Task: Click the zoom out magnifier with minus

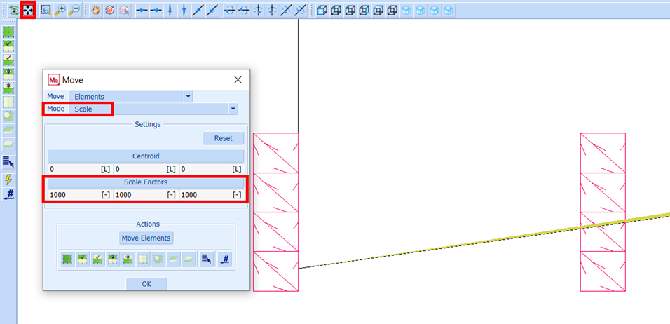Action: tap(74, 11)
